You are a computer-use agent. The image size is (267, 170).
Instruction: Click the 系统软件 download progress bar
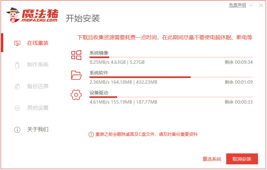[171, 77]
